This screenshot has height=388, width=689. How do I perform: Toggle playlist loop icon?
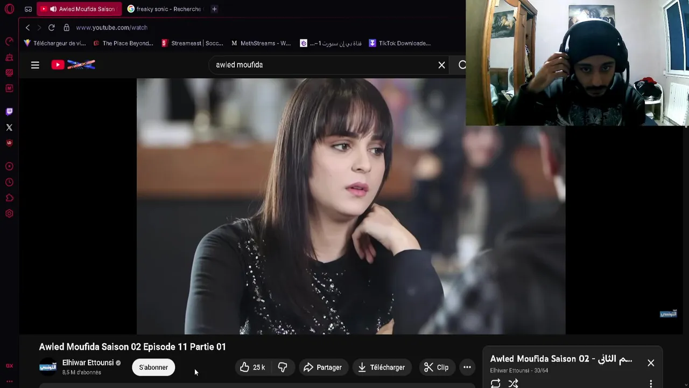(x=495, y=383)
